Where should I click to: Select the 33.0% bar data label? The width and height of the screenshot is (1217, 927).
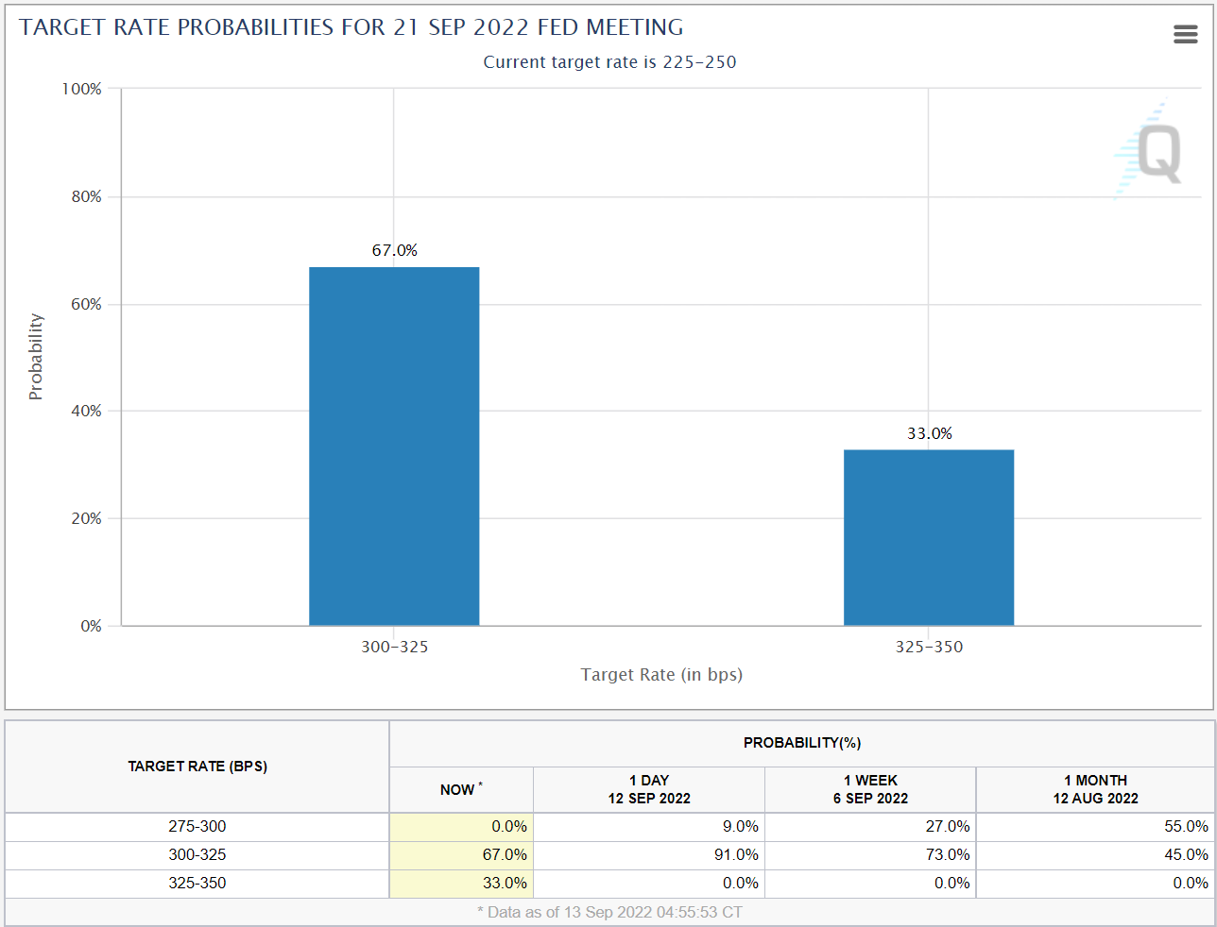pyautogui.click(x=930, y=433)
